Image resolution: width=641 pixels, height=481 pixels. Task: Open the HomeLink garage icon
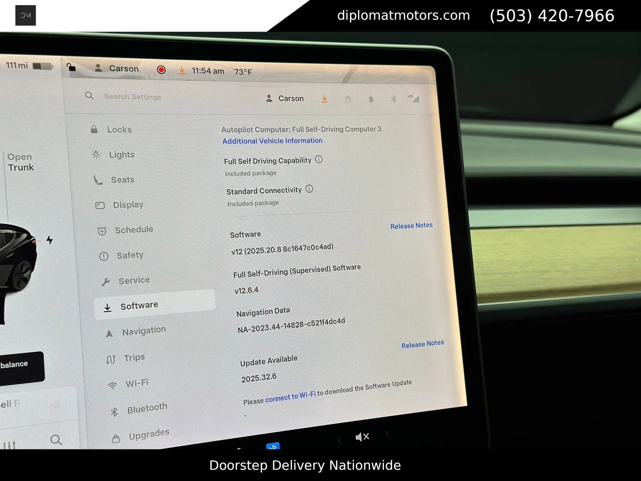(x=348, y=99)
